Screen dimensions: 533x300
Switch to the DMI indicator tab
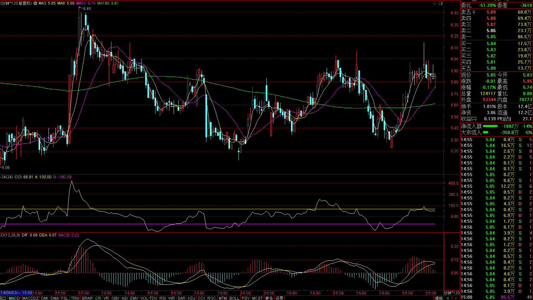[45, 298]
